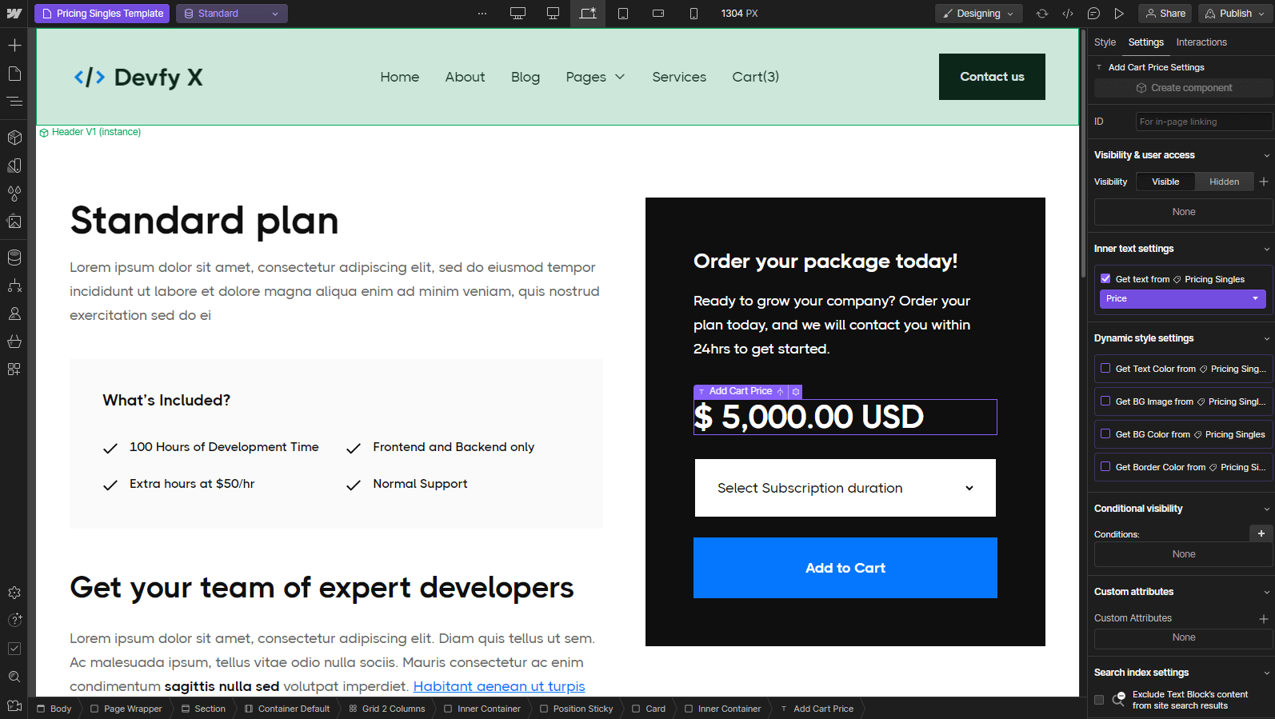Open site Settings gear in sidebar
This screenshot has width=1275, height=719.
14,593
